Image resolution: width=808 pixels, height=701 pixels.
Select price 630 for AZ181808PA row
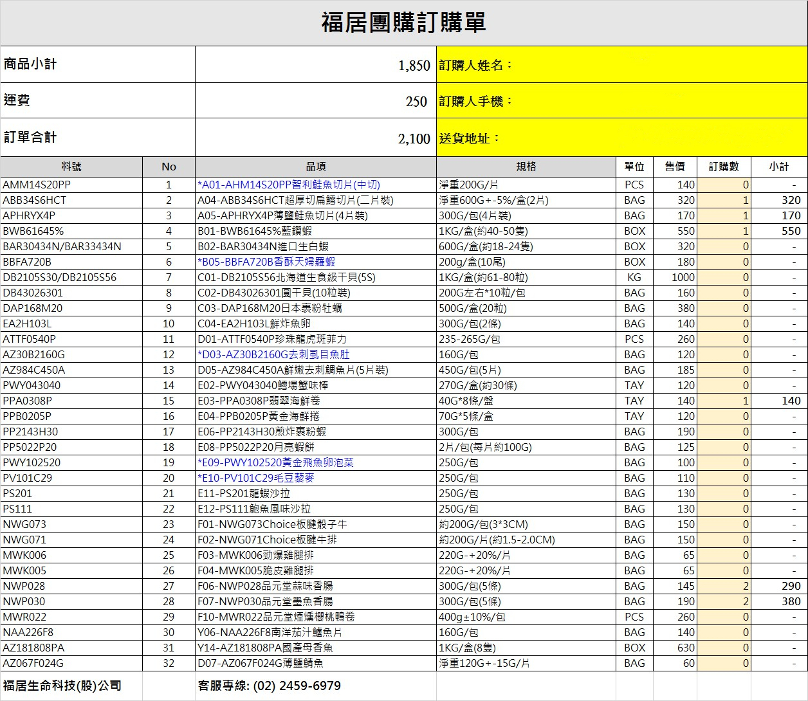(686, 648)
